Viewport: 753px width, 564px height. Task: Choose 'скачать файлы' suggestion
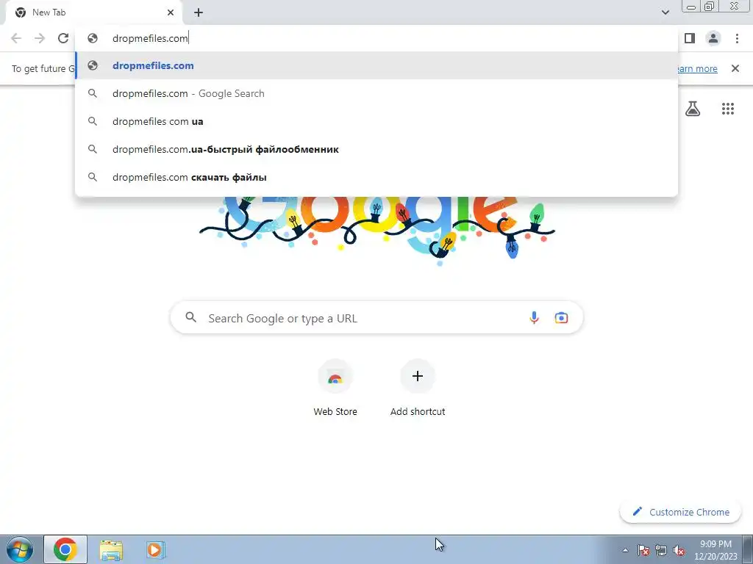(x=377, y=177)
